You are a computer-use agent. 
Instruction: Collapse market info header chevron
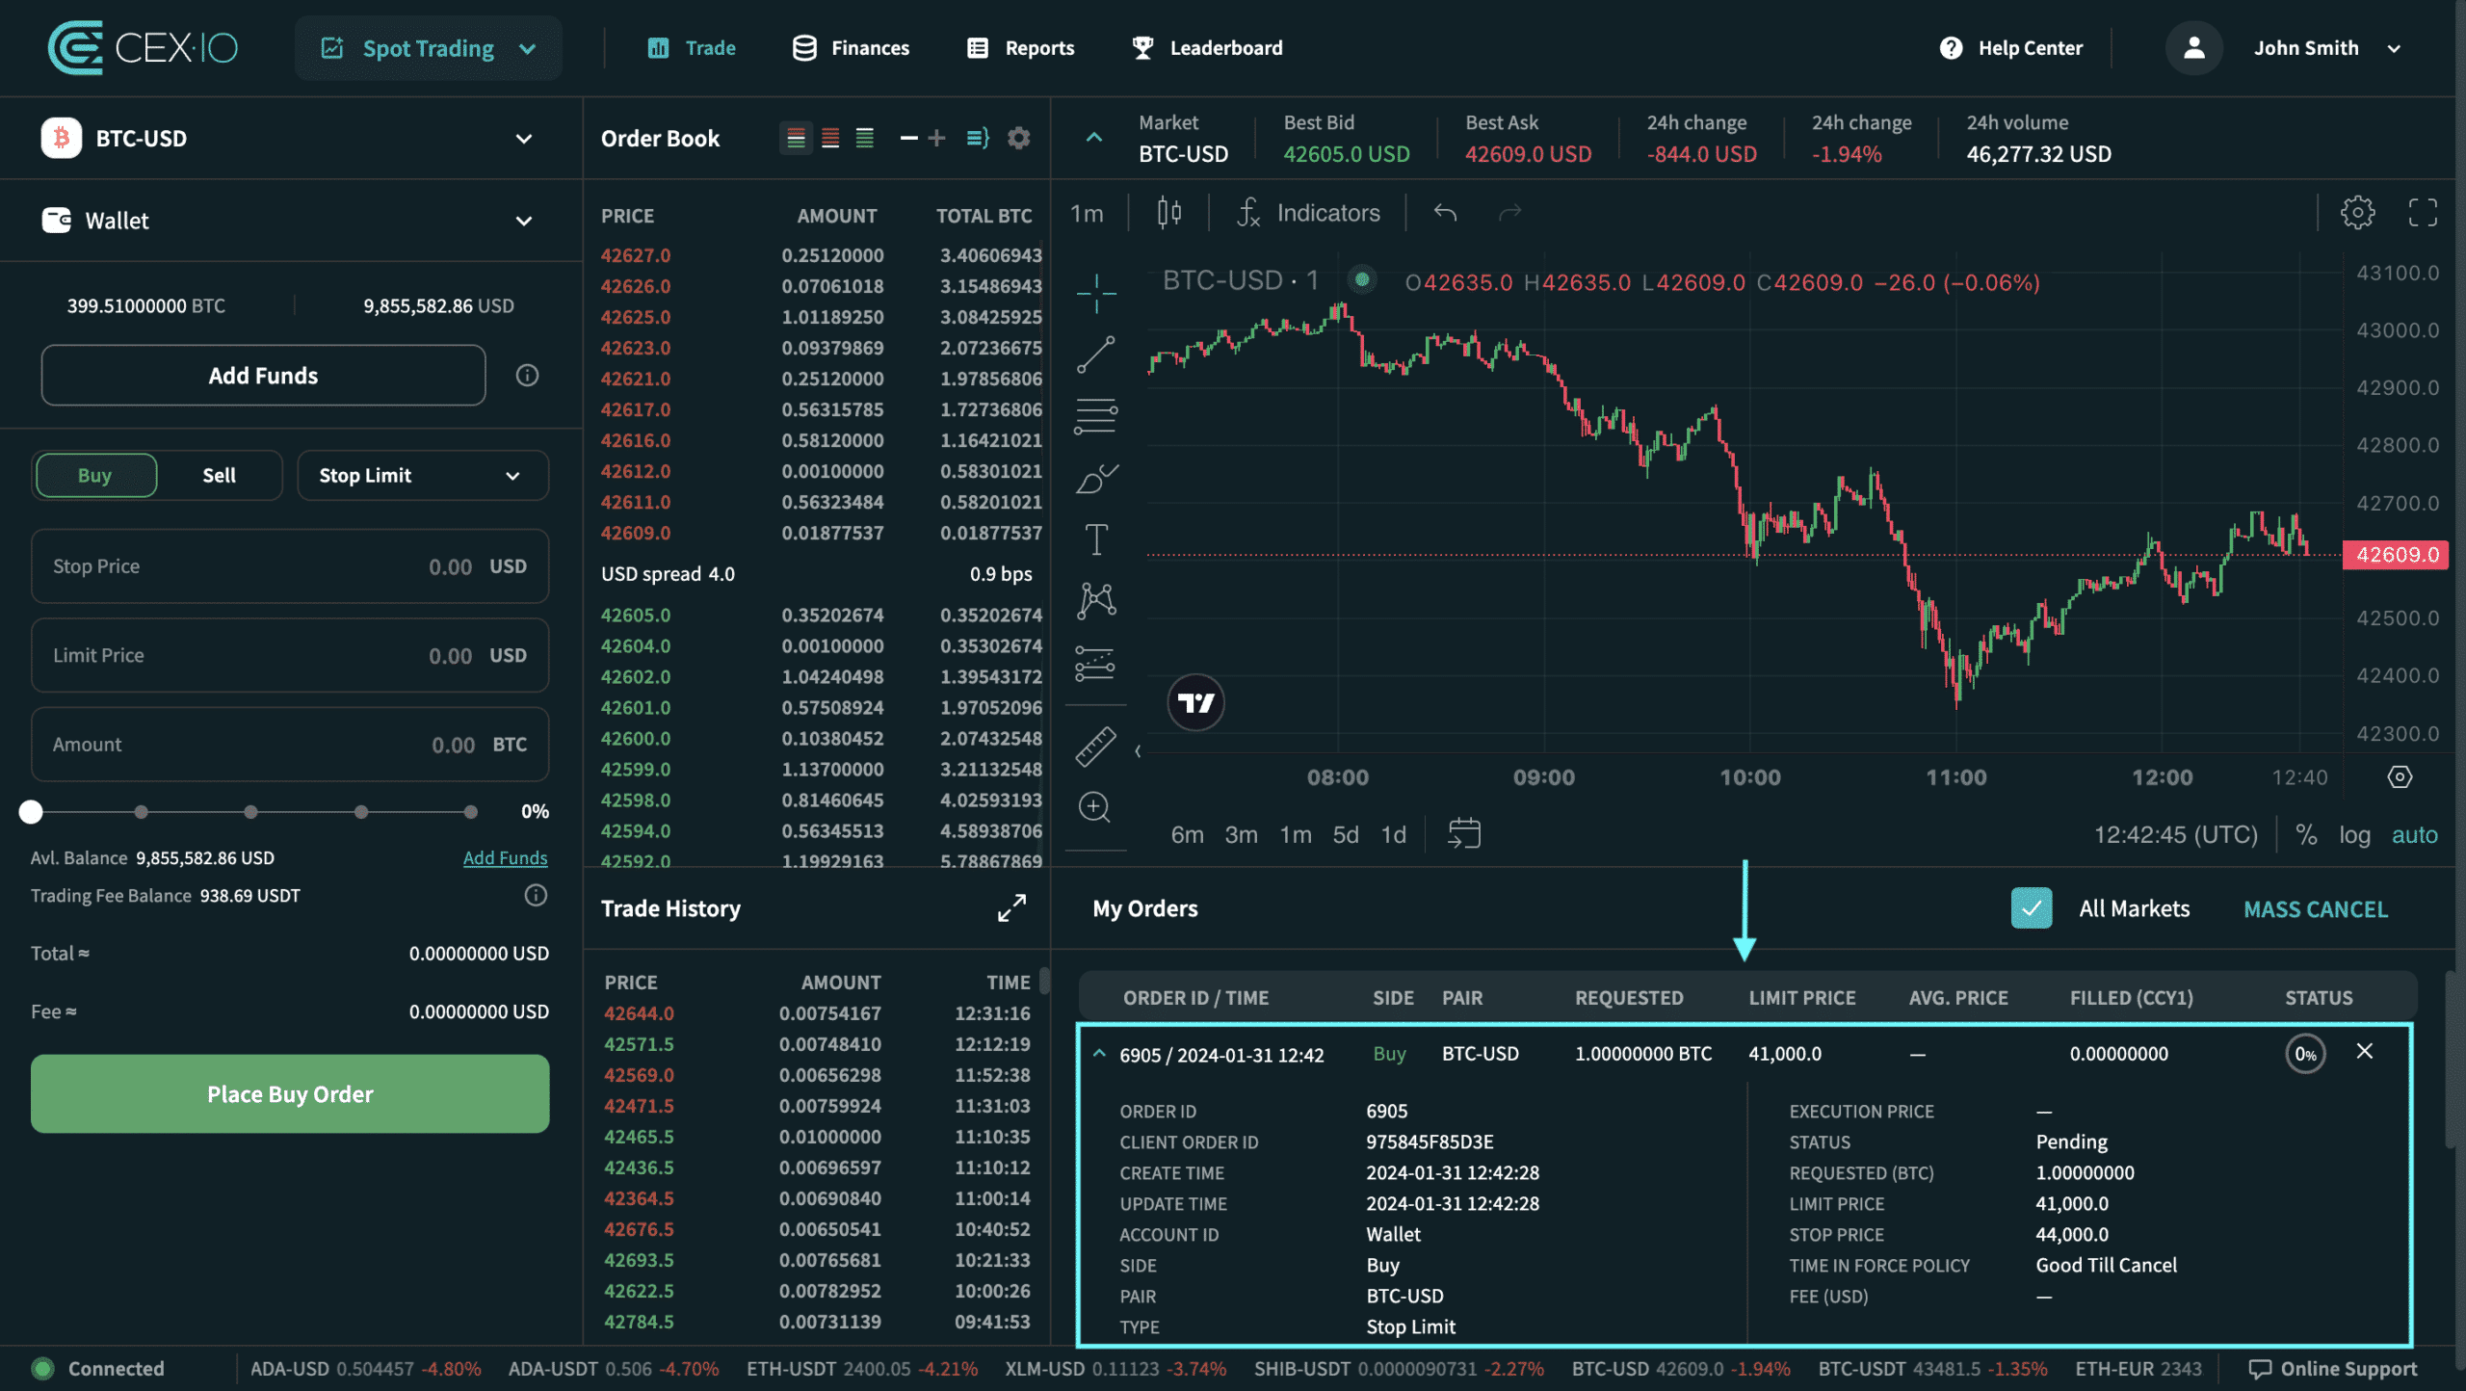[1093, 138]
